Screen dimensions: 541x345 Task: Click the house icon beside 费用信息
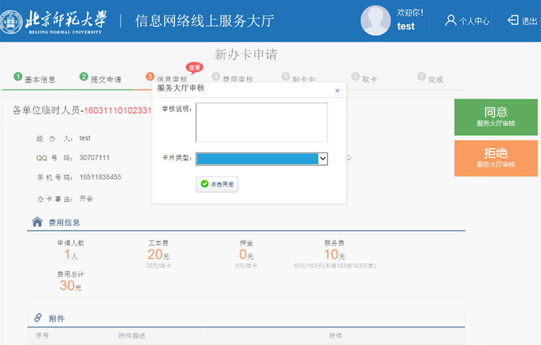(37, 222)
